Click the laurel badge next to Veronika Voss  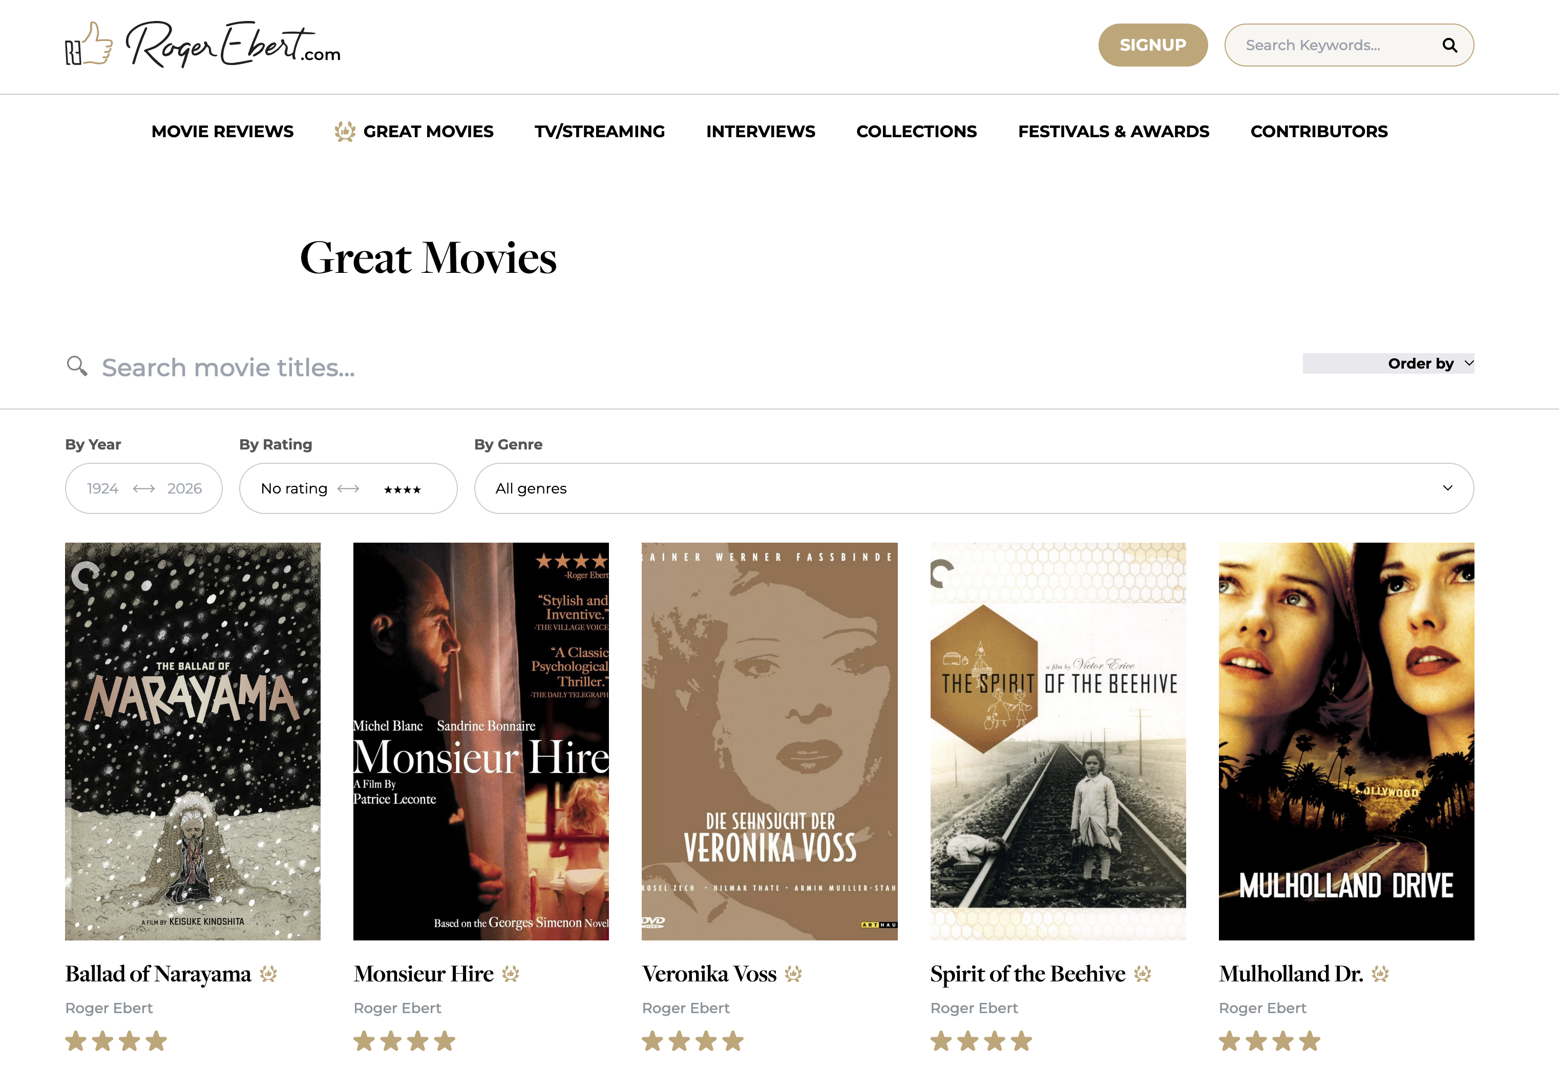click(794, 974)
